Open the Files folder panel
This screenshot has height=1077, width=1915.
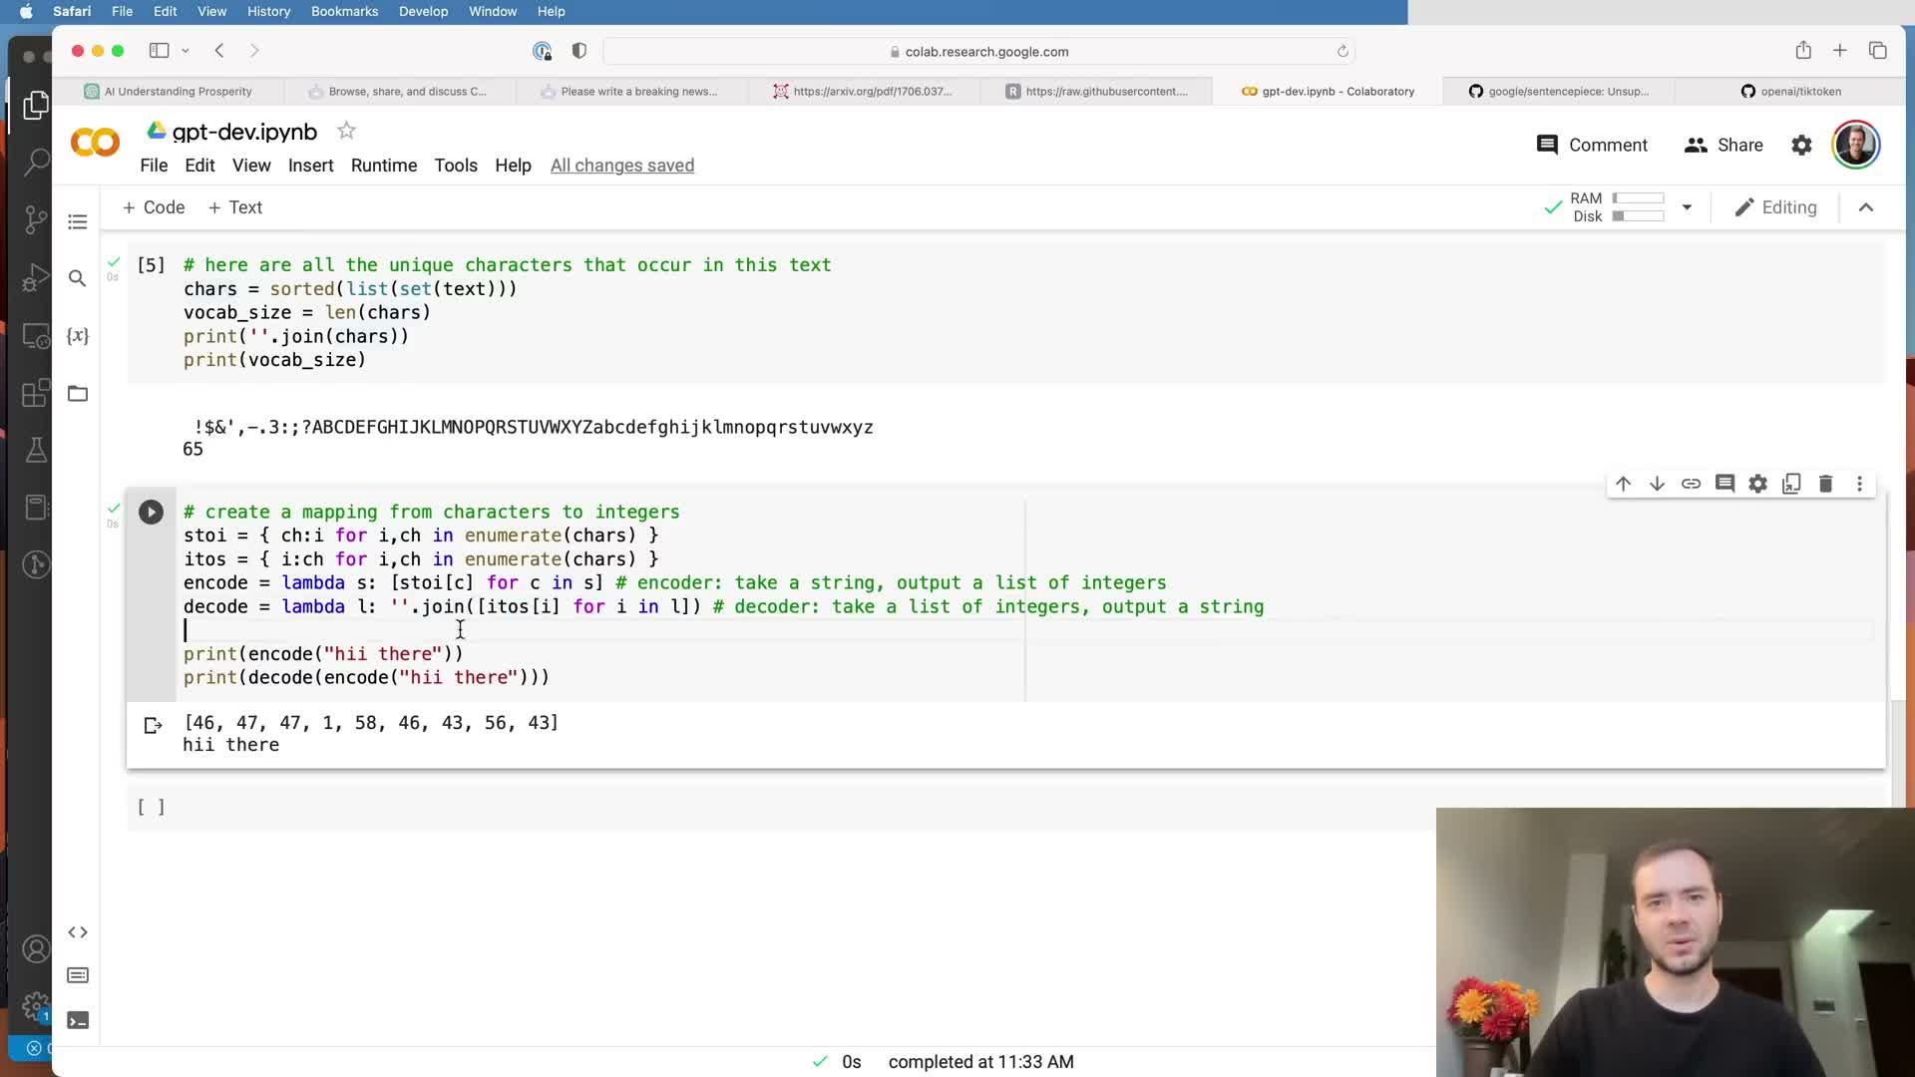point(78,394)
